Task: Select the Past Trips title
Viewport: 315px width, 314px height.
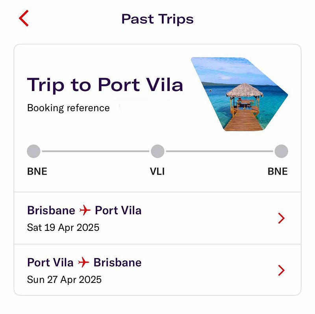Action: click(x=157, y=18)
